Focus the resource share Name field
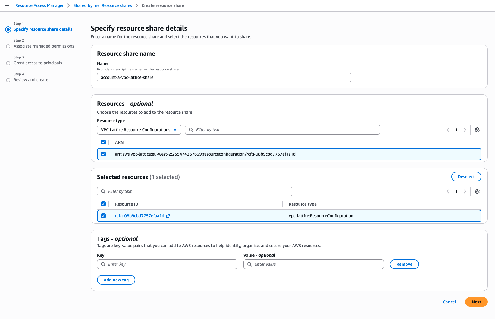495x319 pixels. click(x=224, y=77)
